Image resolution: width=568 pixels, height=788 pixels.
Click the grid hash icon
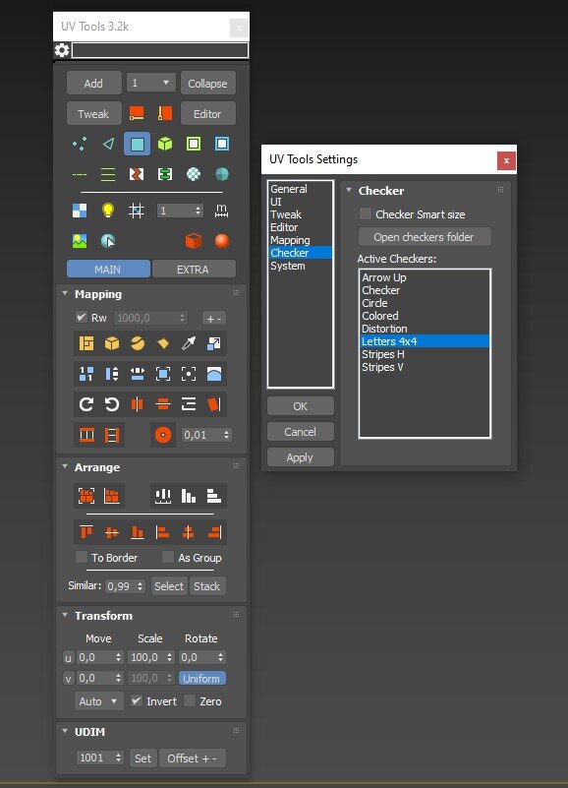[x=137, y=211]
